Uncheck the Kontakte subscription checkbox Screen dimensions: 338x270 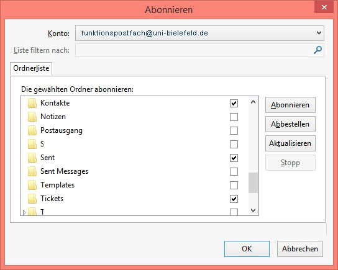pos(234,104)
